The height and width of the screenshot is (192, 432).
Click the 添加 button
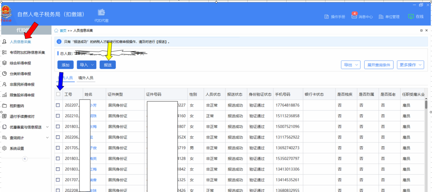pos(66,65)
